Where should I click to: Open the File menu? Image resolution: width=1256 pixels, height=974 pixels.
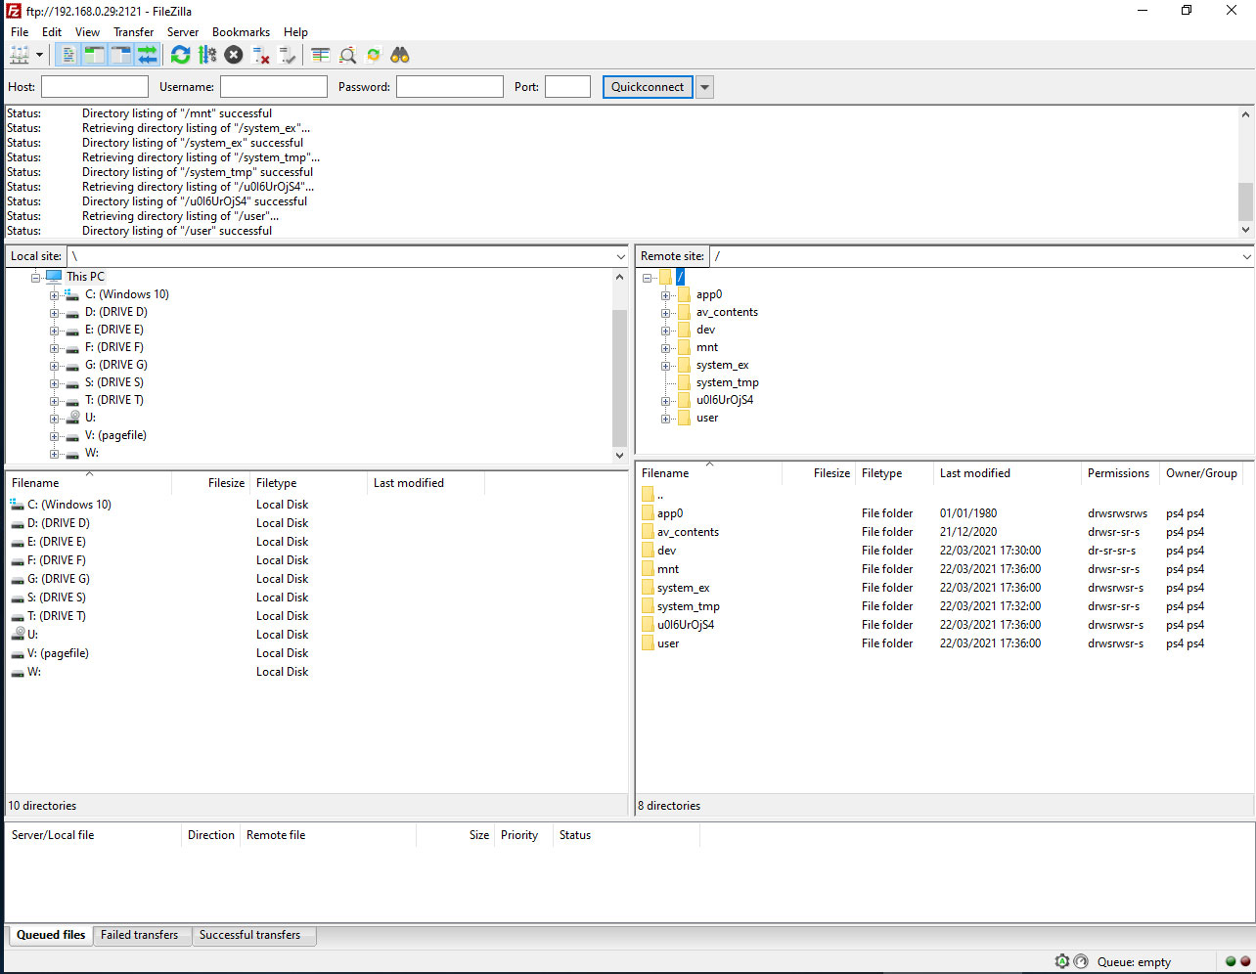coord(20,32)
